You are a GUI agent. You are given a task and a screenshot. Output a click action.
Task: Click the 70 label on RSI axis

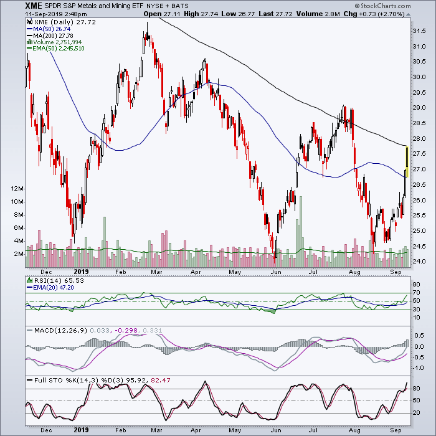coord(417,293)
